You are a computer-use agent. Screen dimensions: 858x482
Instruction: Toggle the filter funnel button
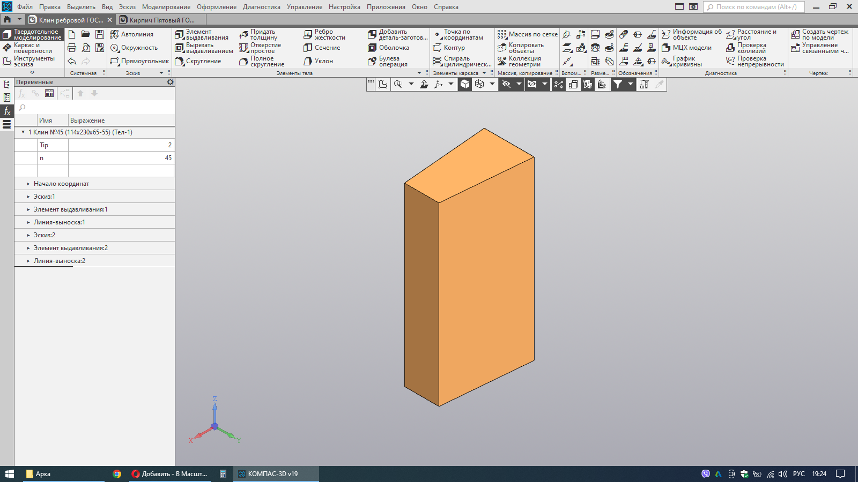click(618, 84)
